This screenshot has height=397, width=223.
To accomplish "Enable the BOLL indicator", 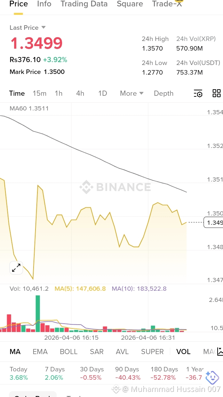I will tap(68, 352).
